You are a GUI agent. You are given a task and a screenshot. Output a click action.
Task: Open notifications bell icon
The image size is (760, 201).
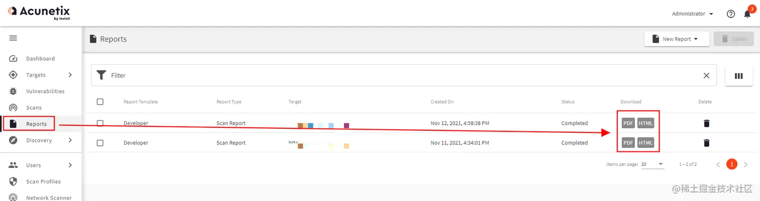[x=747, y=14]
